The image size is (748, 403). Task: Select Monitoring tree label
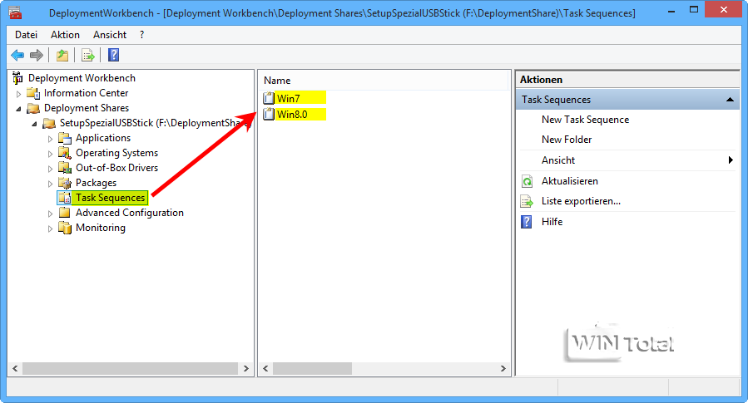101,228
